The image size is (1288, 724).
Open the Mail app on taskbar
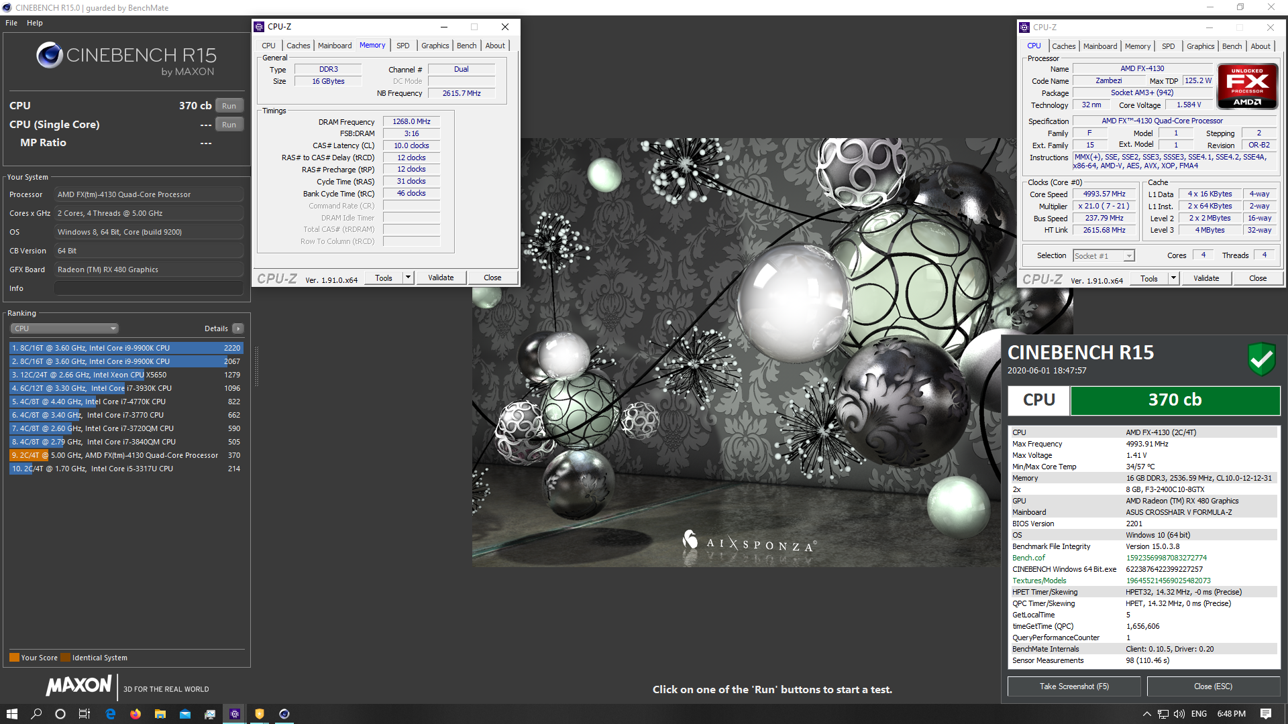(185, 714)
